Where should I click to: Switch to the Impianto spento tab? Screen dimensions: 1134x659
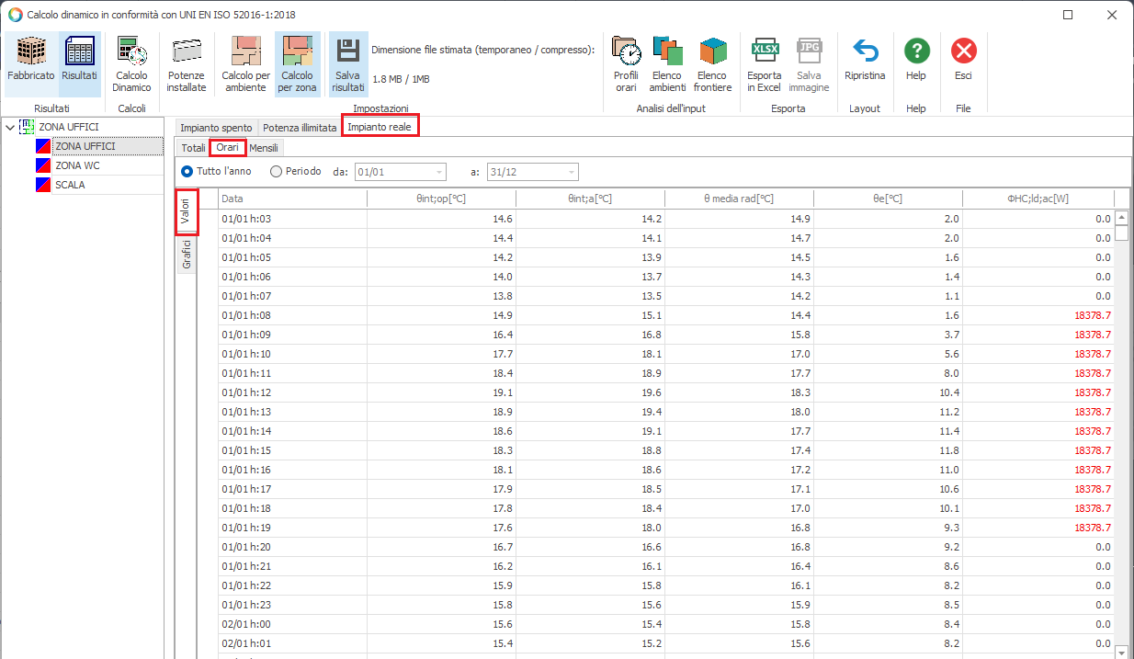[x=216, y=127]
